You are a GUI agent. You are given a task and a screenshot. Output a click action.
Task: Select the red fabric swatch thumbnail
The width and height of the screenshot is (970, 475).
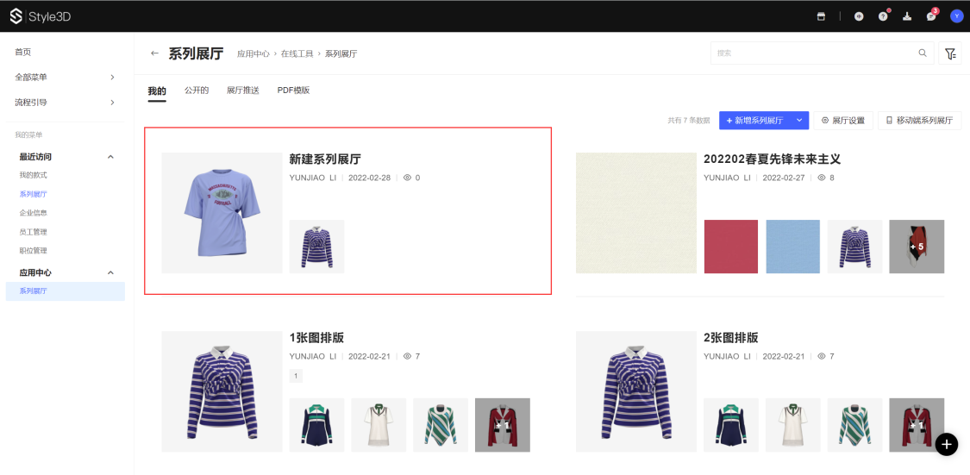tap(731, 247)
